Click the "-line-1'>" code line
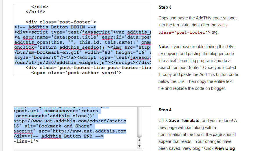Screen dimensions: 267x151 (26, 141)
